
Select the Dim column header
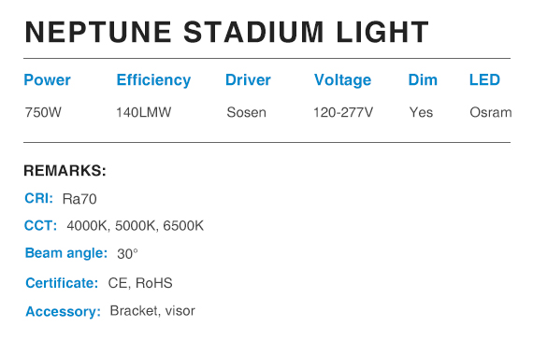pos(423,80)
